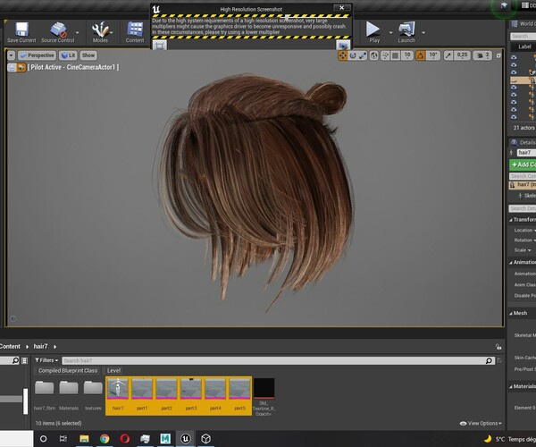Click the stop piloting eject icon

click(x=12, y=67)
